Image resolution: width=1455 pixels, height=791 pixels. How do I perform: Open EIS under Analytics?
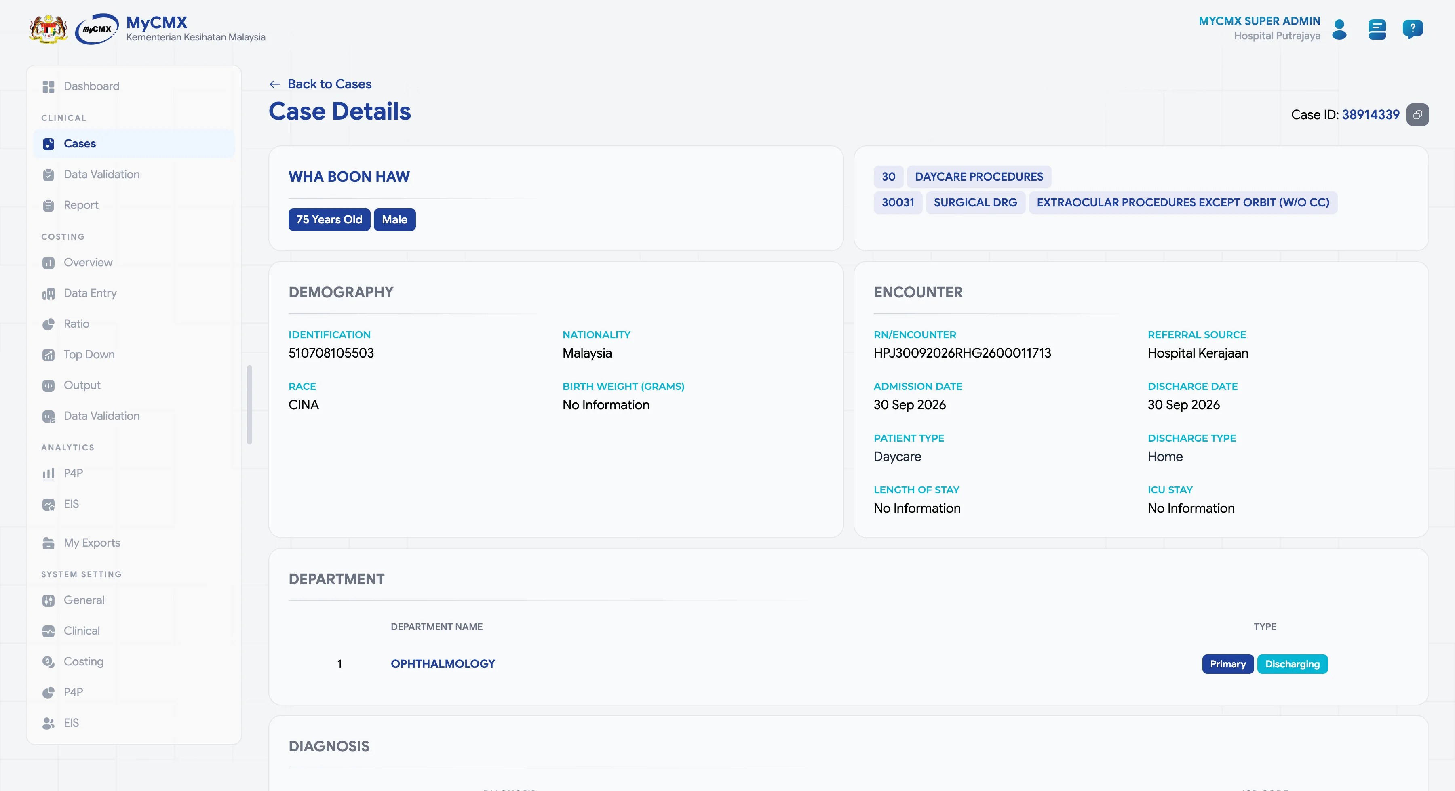pos(134,504)
